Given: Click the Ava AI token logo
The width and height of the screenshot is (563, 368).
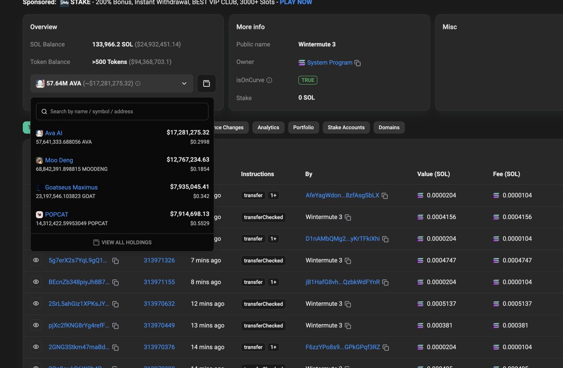Looking at the screenshot, I should point(39,133).
